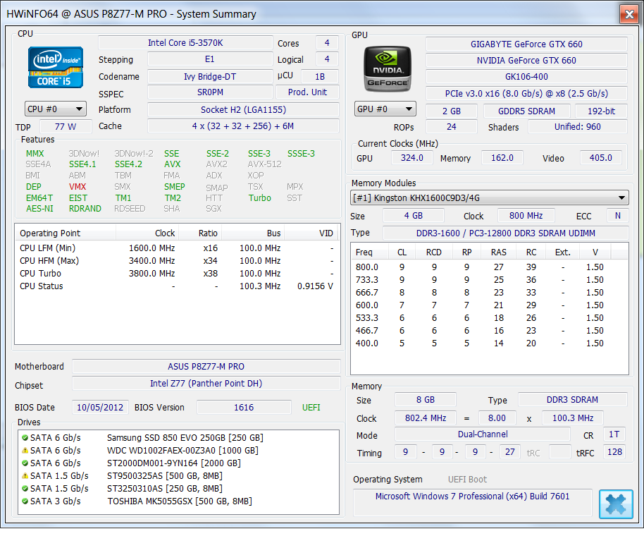644x560 pixels.
Task: Click the Microsoft Windows 7 Professional OS field
Action: click(472, 497)
